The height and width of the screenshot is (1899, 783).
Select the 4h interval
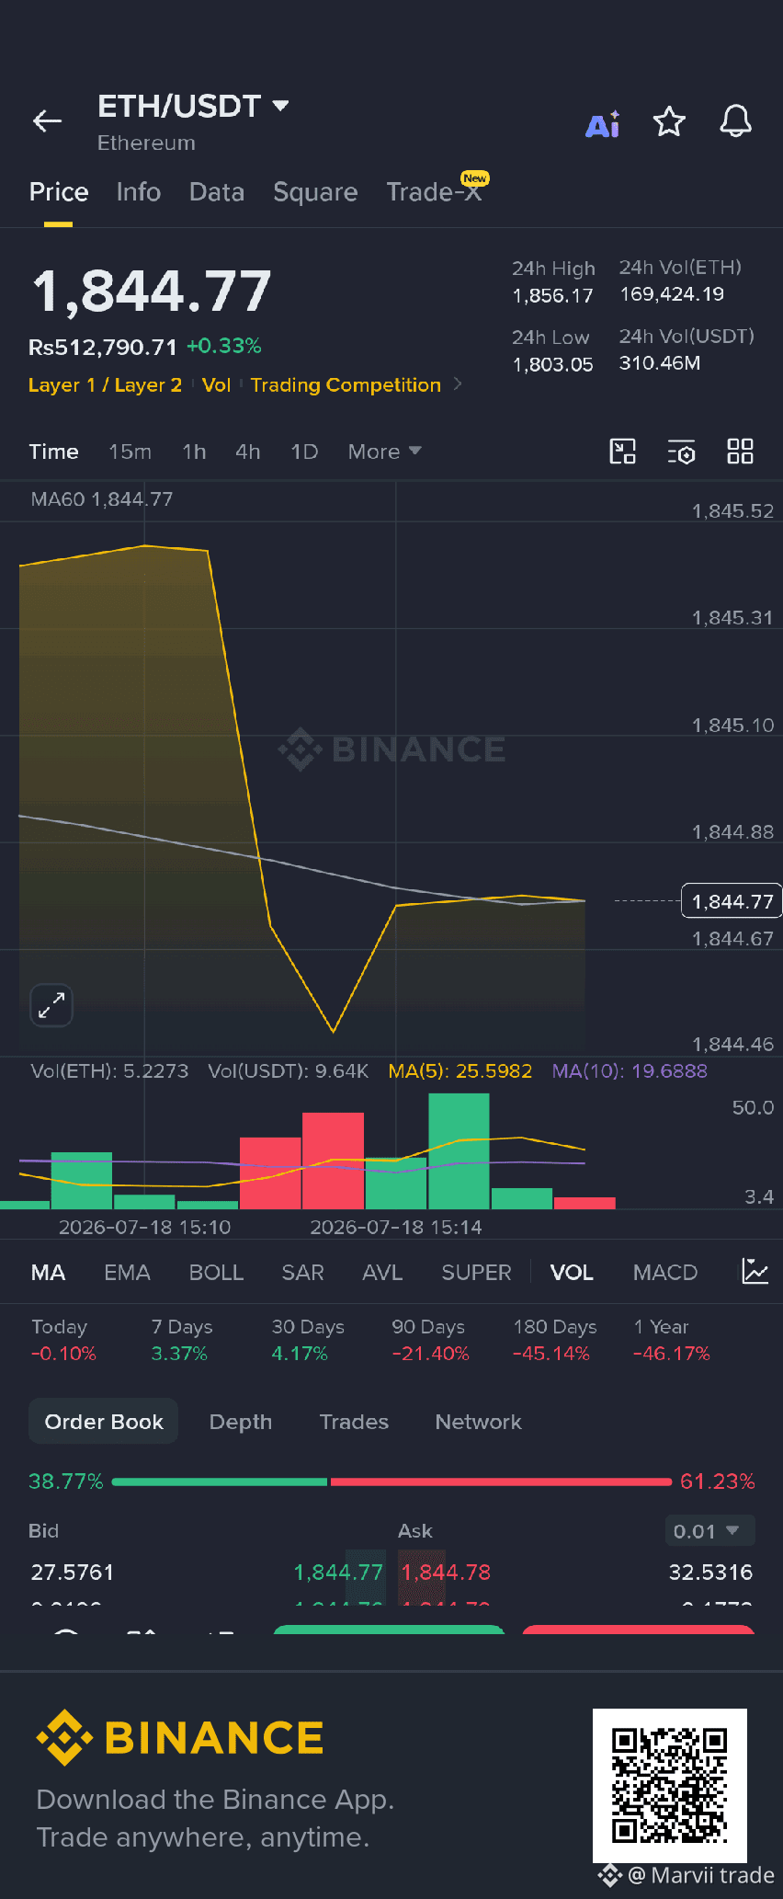pyautogui.click(x=248, y=452)
